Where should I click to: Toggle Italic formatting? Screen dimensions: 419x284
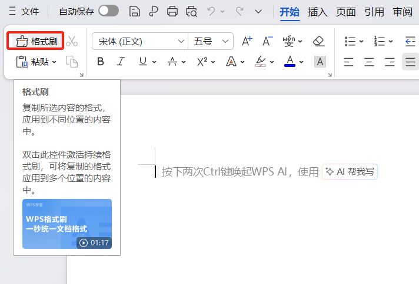pos(121,62)
